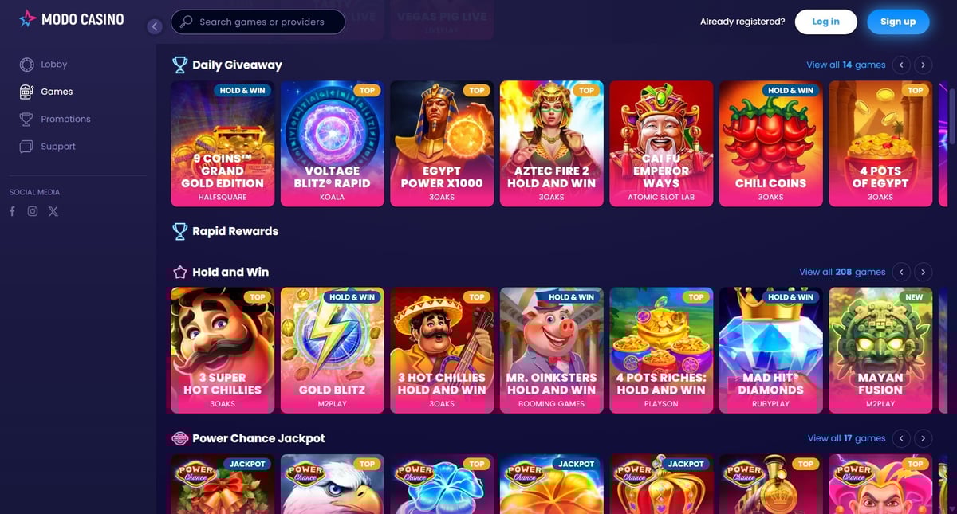The image size is (957, 514).
Task: Open the Facebook social media icon
Action: point(12,211)
